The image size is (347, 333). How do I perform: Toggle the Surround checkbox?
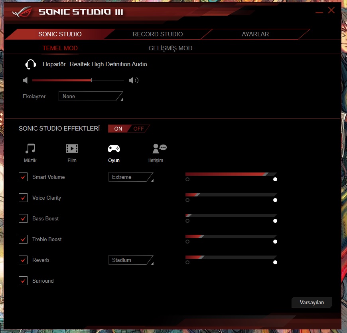point(23,281)
